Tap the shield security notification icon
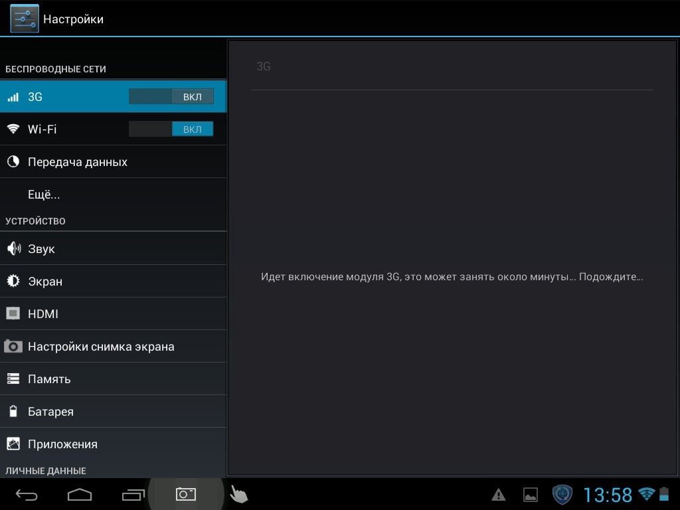The width and height of the screenshot is (680, 510). [562, 495]
